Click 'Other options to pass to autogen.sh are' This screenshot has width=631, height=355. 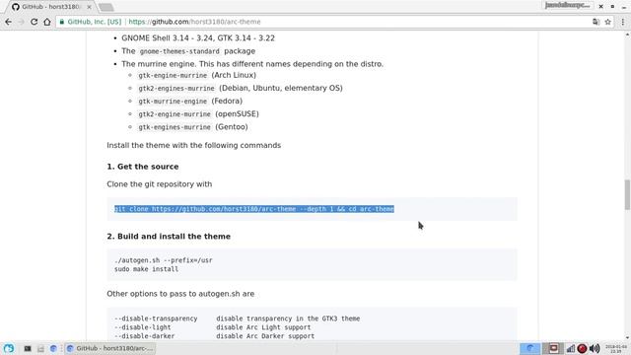[180, 294]
